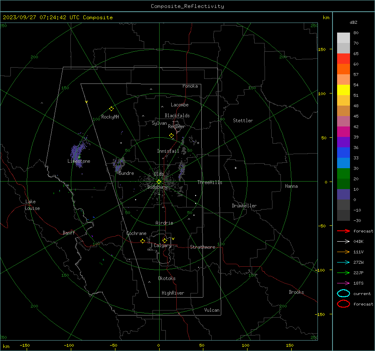Image resolution: width=375 pixels, height=351 pixels.
Task: Click the yellow diamond marker beside RockyMH
Action: pyautogui.click(x=111, y=109)
